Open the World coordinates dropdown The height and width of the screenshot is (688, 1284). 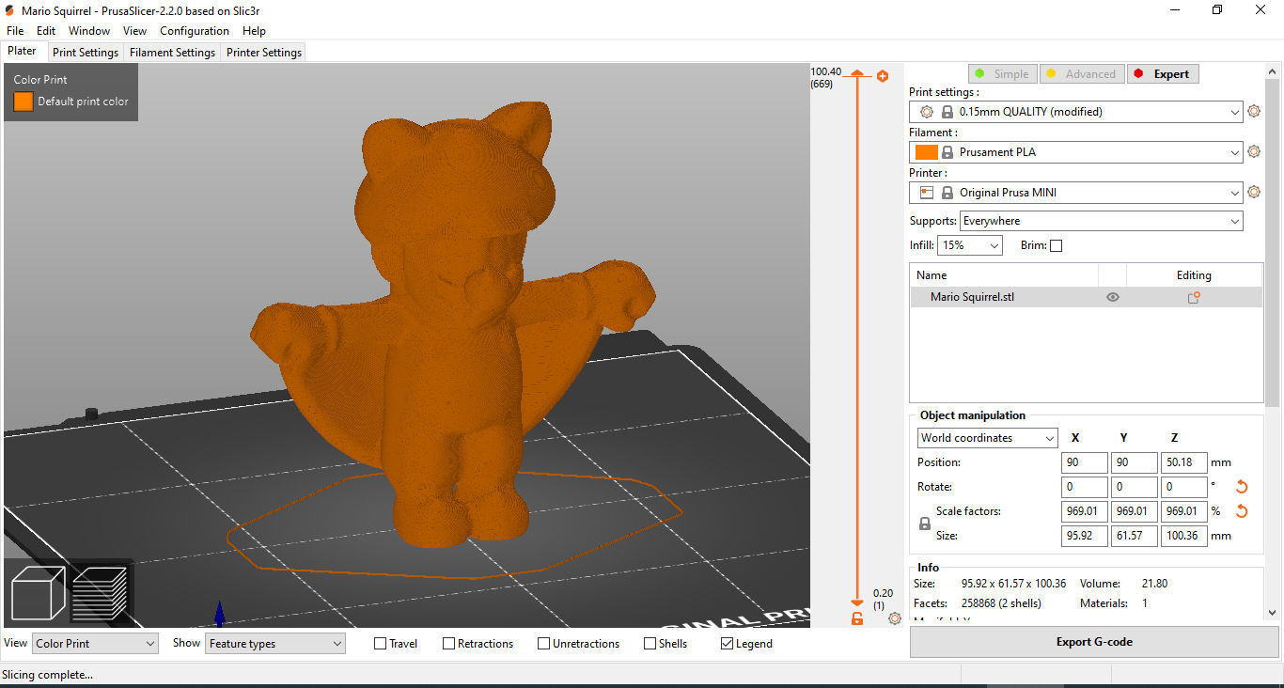pyautogui.click(x=988, y=438)
